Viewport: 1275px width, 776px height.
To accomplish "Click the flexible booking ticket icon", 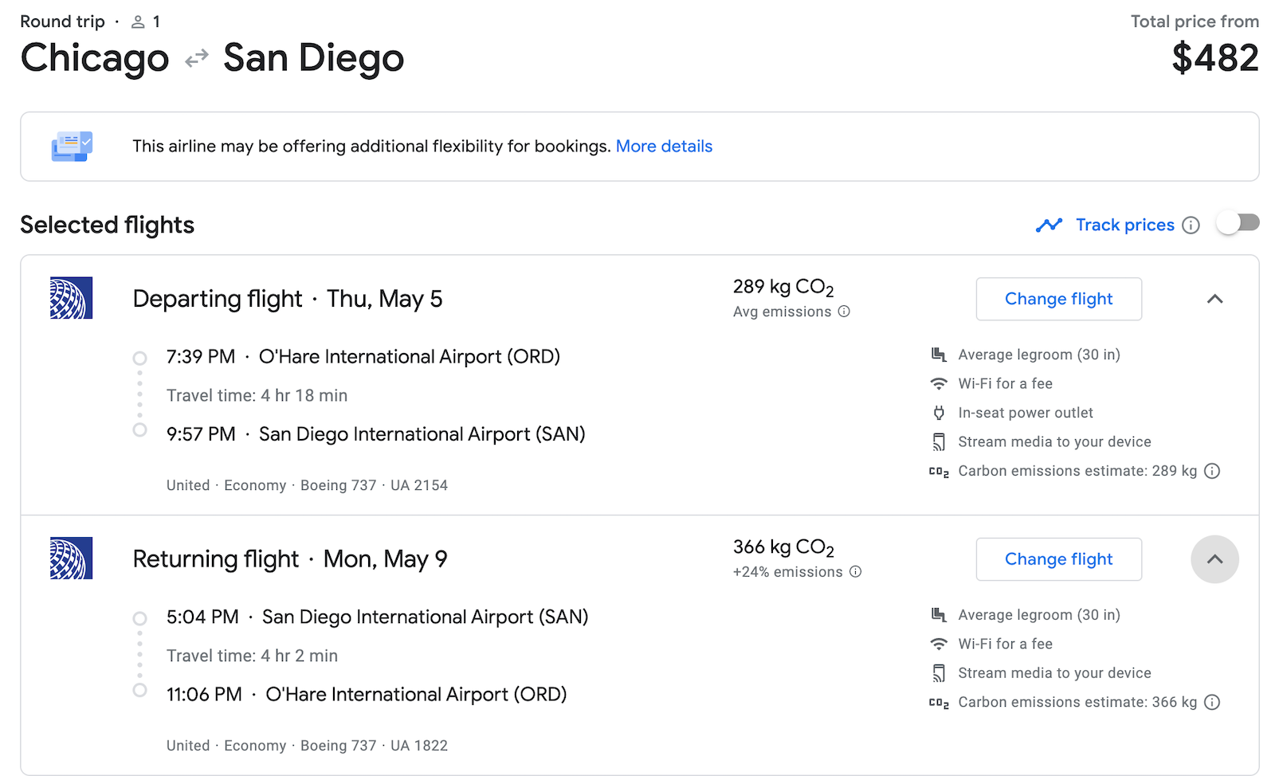I will click(73, 147).
